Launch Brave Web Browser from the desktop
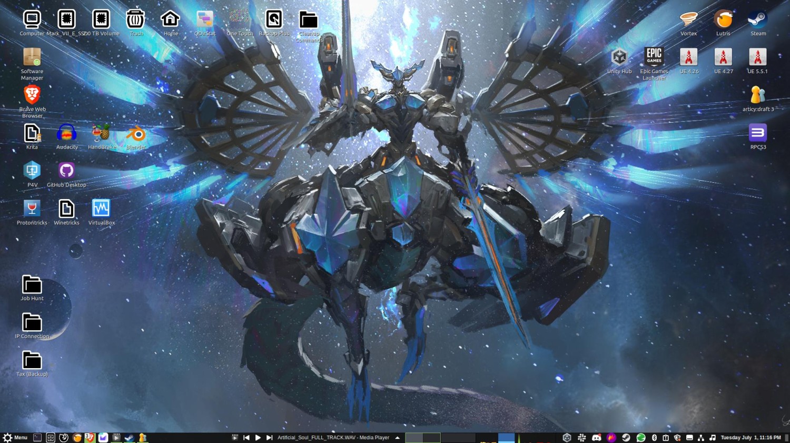Screen dimensions: 790x443 [x=32, y=102]
